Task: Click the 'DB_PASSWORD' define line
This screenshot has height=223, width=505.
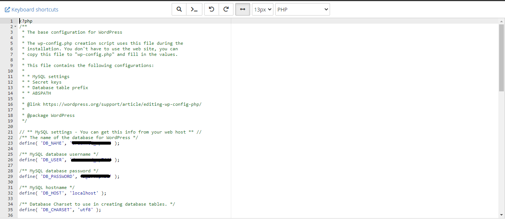Action: click(70, 176)
